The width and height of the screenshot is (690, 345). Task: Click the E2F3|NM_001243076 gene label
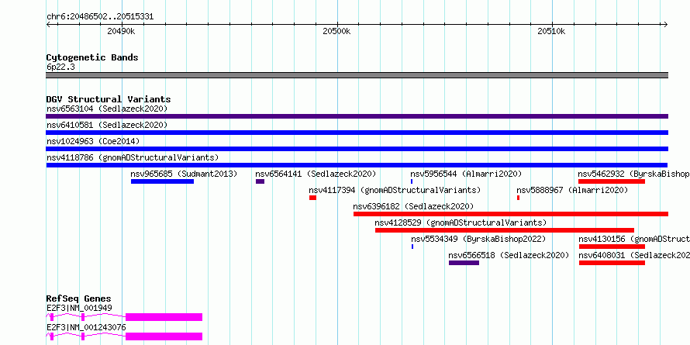86,327
